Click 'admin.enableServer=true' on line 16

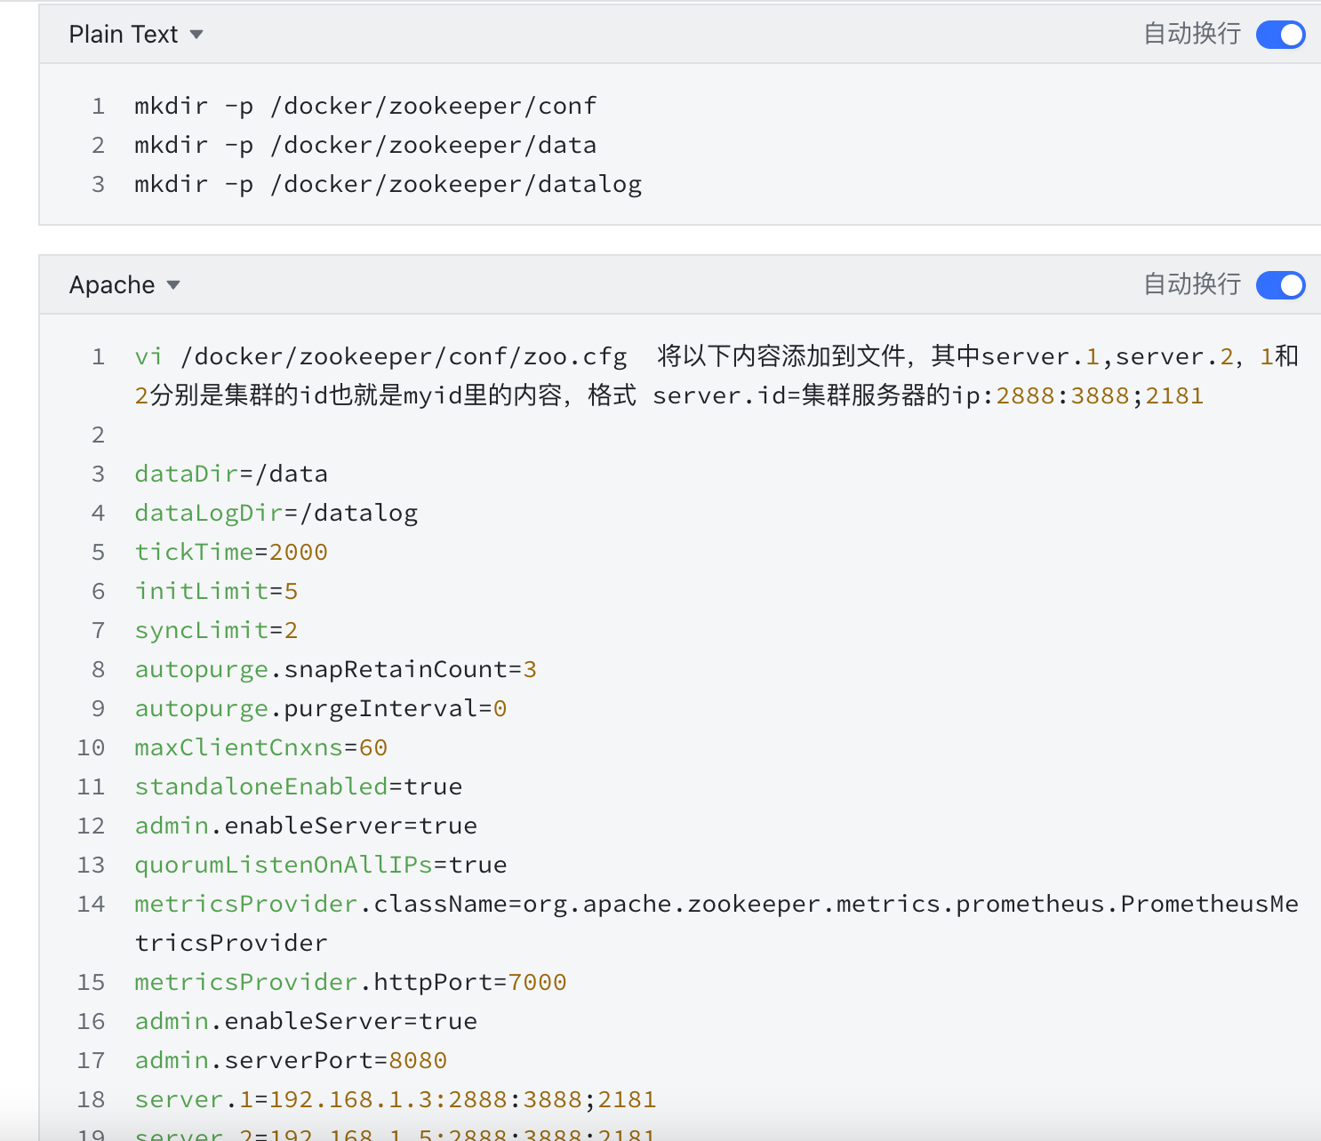[306, 1021]
